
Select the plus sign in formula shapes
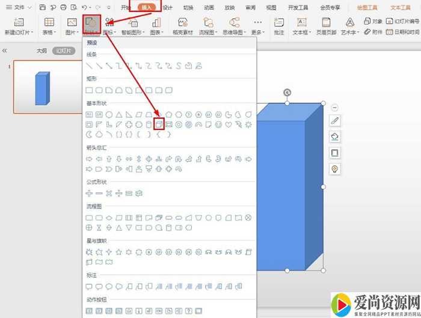pyautogui.click(x=90, y=193)
